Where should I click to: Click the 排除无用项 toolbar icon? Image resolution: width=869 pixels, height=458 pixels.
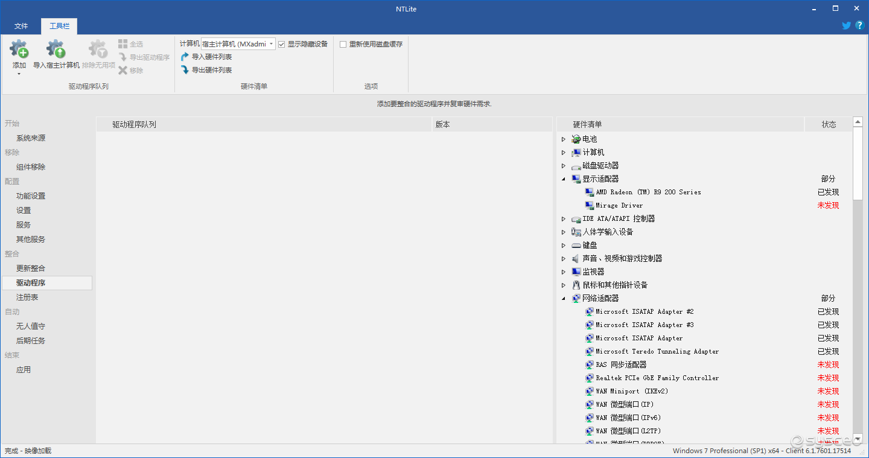[x=98, y=49]
